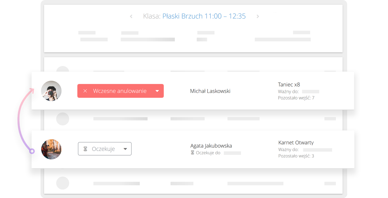
Task: Expand the Oczekuje status dropdown arrow
Action: [125, 149]
